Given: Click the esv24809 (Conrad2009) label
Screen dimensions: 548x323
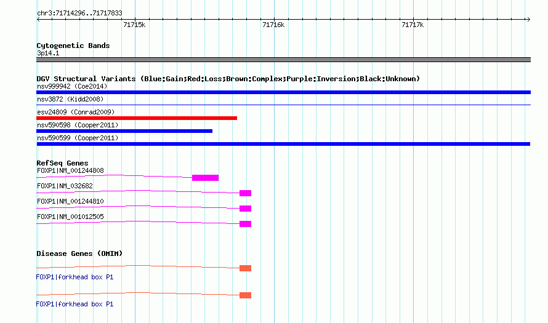Looking at the screenshot, I should tap(76, 112).
